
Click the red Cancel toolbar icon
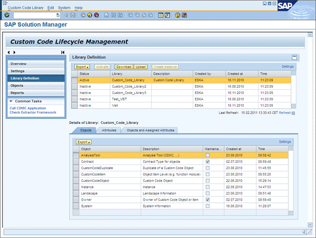click(x=96, y=15)
